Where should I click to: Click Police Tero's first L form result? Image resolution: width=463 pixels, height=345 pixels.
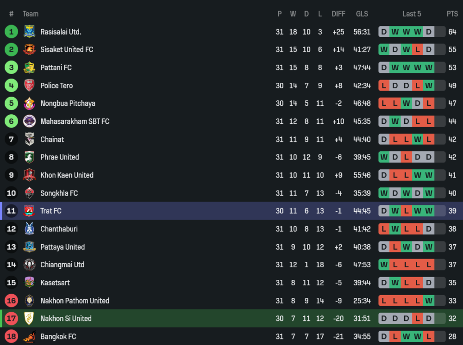(x=384, y=86)
